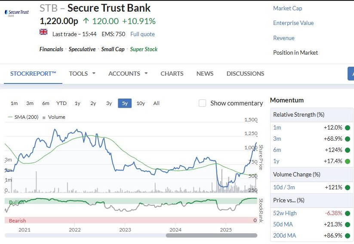The height and width of the screenshot is (244, 354).
Task: Click the Momentum heading
Action: coord(287,100)
